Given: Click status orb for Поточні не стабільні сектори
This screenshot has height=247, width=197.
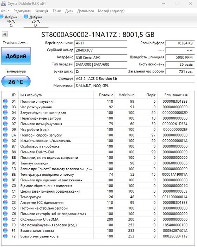Looking at the screenshot, I should (x=5, y=208).
